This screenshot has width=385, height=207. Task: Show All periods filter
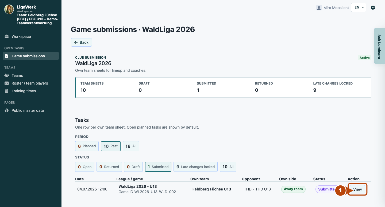click(131, 146)
